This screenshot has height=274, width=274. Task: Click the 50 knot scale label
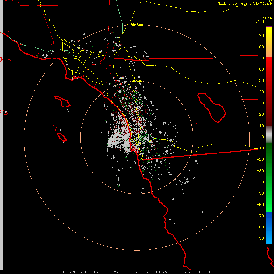pos(262,81)
